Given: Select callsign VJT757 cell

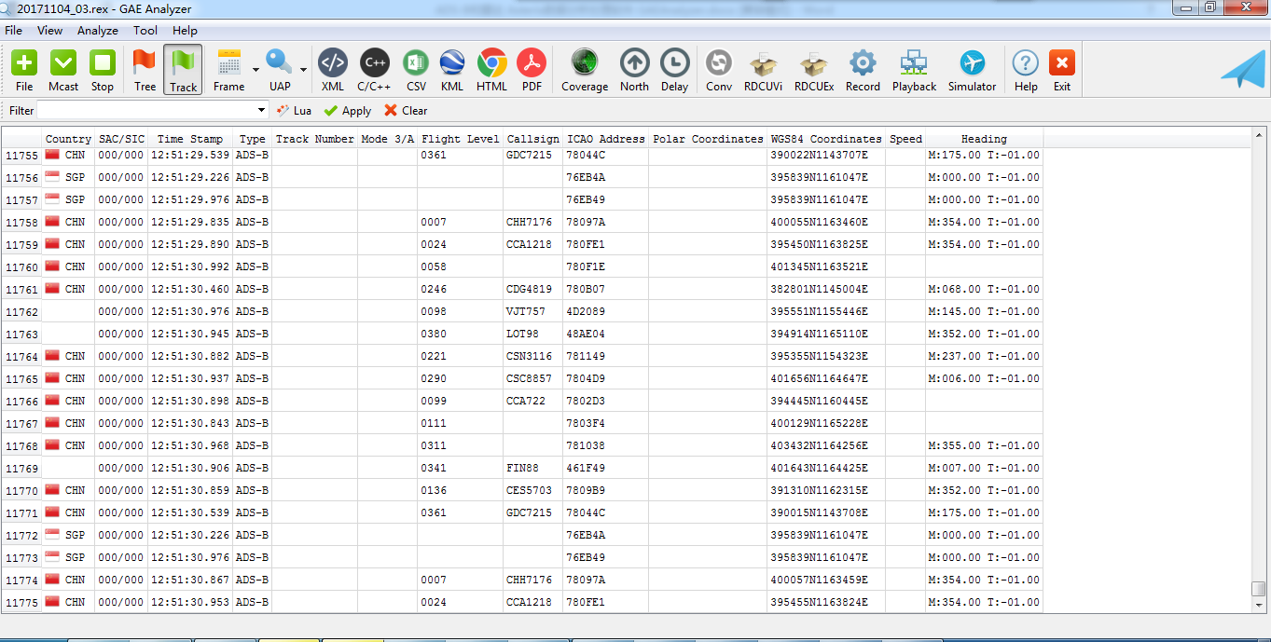Looking at the screenshot, I should coord(533,311).
